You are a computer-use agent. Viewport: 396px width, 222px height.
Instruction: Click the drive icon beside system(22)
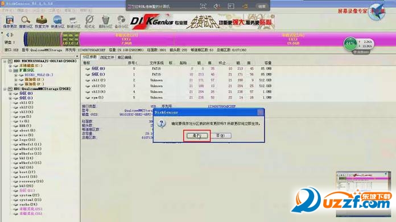point(16,195)
